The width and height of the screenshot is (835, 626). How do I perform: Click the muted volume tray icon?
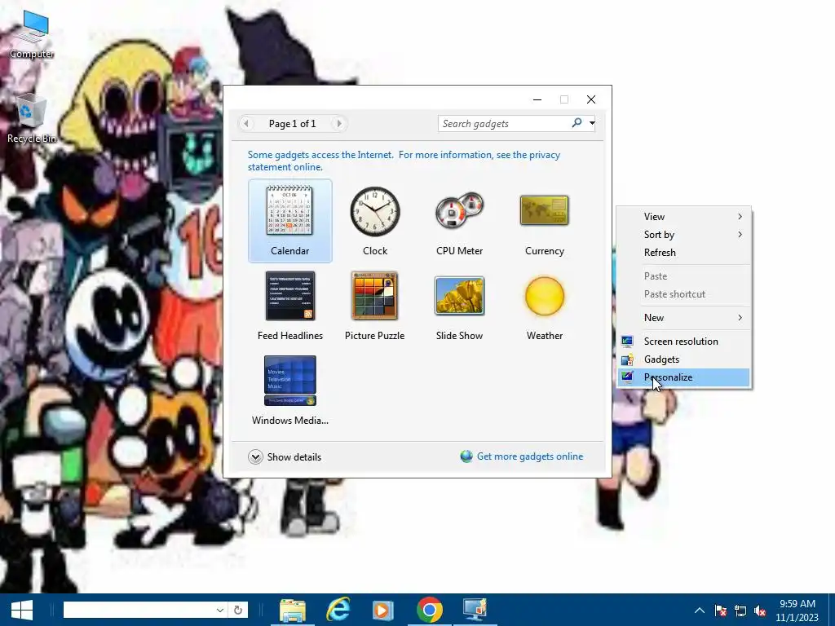pyautogui.click(x=760, y=611)
